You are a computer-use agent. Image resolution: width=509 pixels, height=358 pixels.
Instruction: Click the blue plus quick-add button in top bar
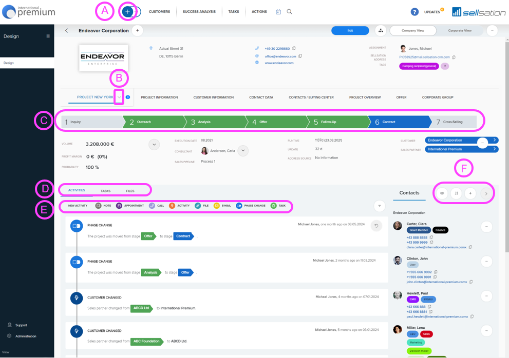(127, 12)
